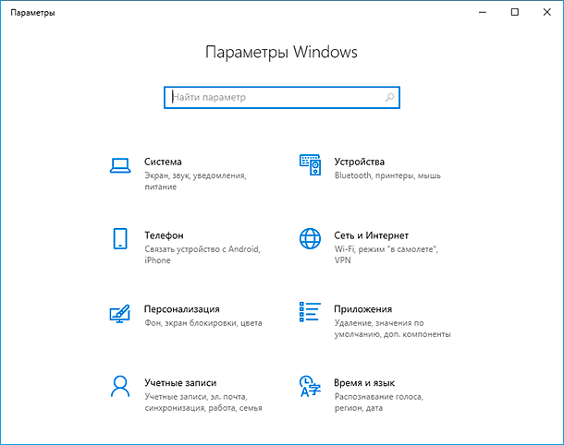Click the text Bluetooth, принтеры, мышь
This screenshot has width=564, height=445.
click(x=387, y=175)
